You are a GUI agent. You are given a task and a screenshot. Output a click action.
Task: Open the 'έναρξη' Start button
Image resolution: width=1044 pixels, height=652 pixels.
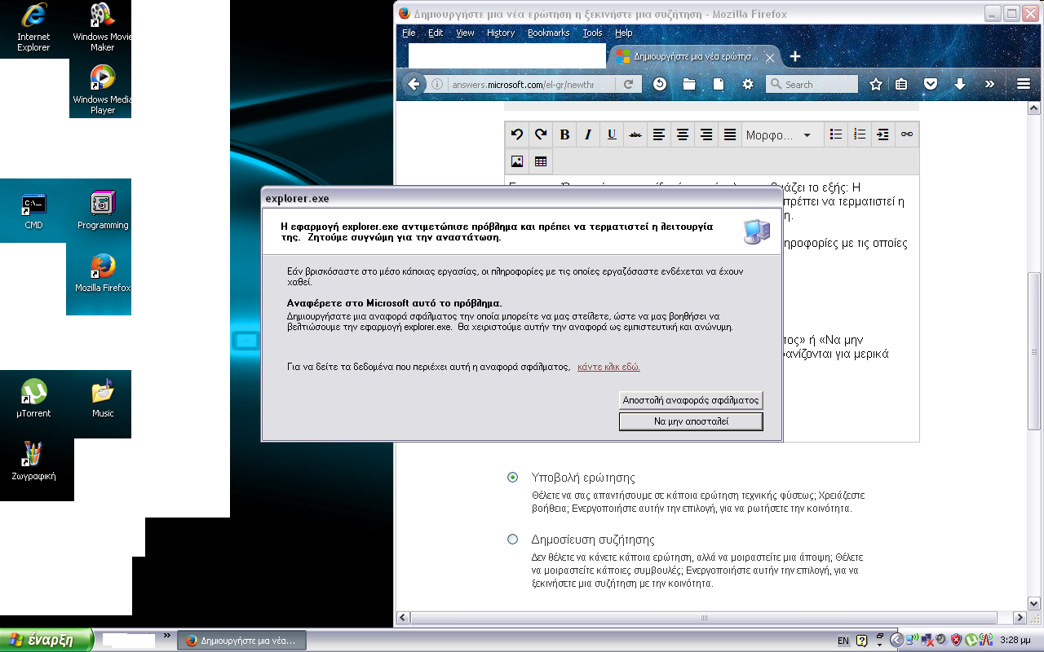46,640
